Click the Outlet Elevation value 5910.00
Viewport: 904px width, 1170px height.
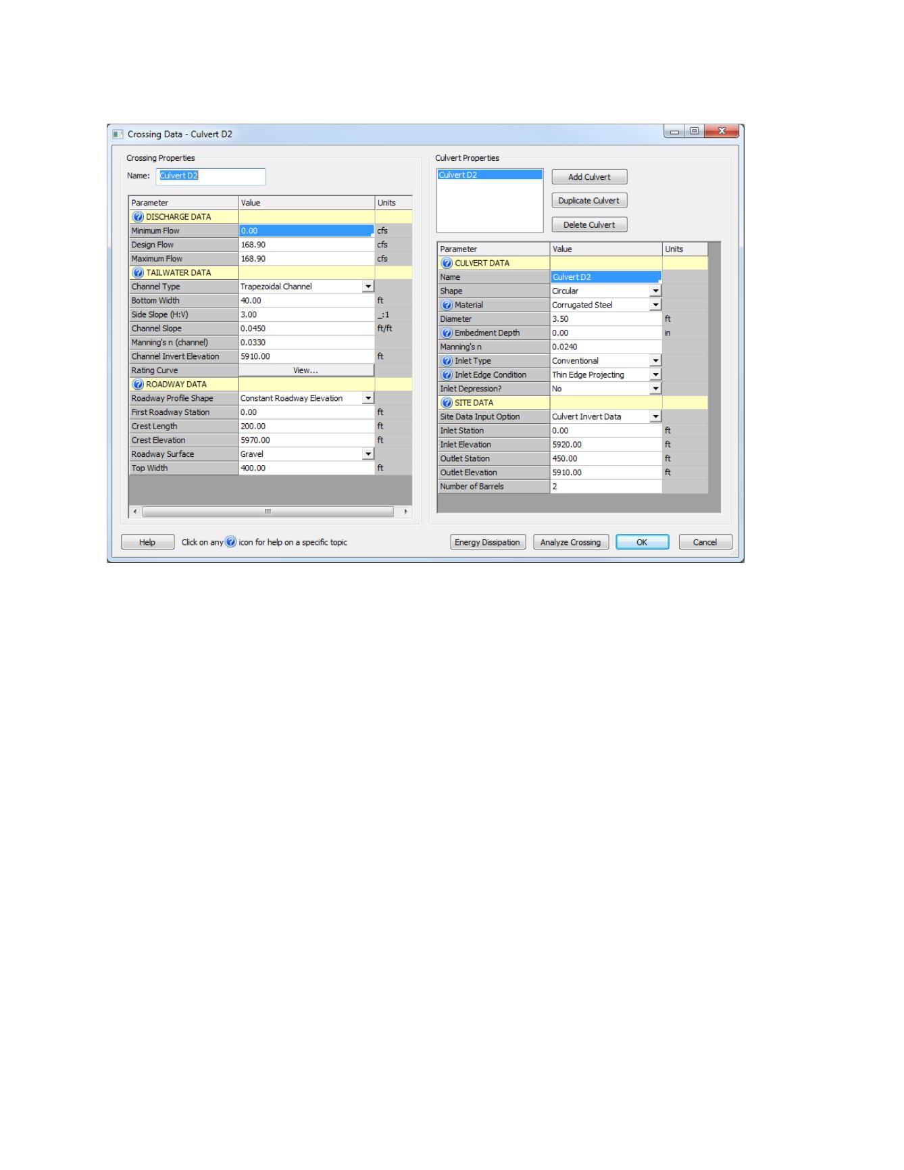coord(605,472)
